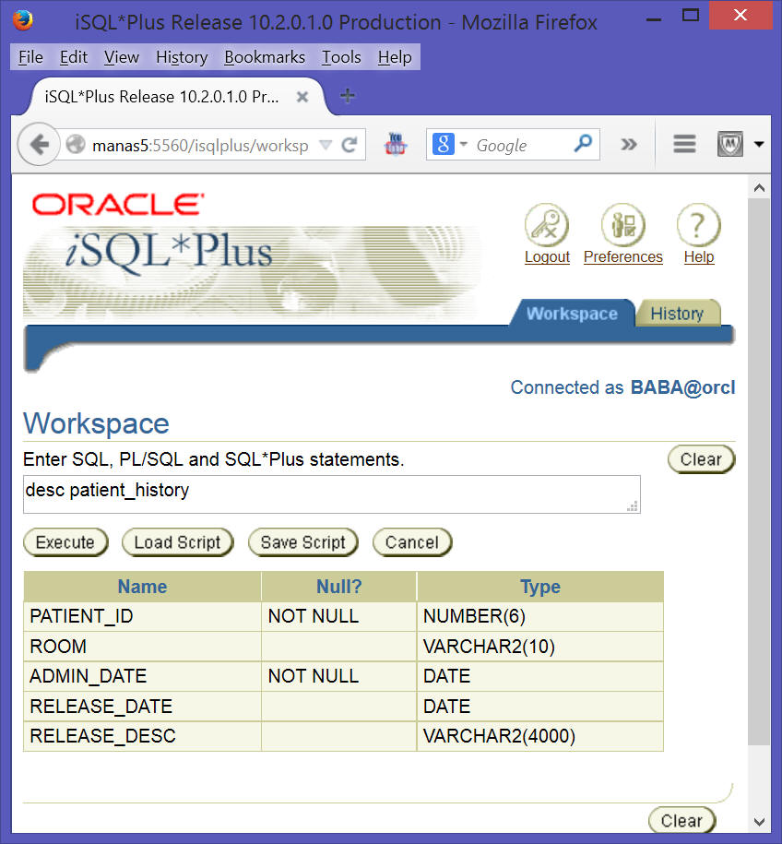Select the RELEASE_DATE cell

(x=142, y=707)
